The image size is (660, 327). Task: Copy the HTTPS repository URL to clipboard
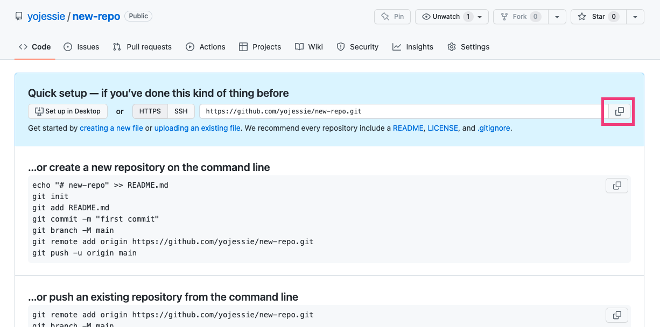(619, 111)
